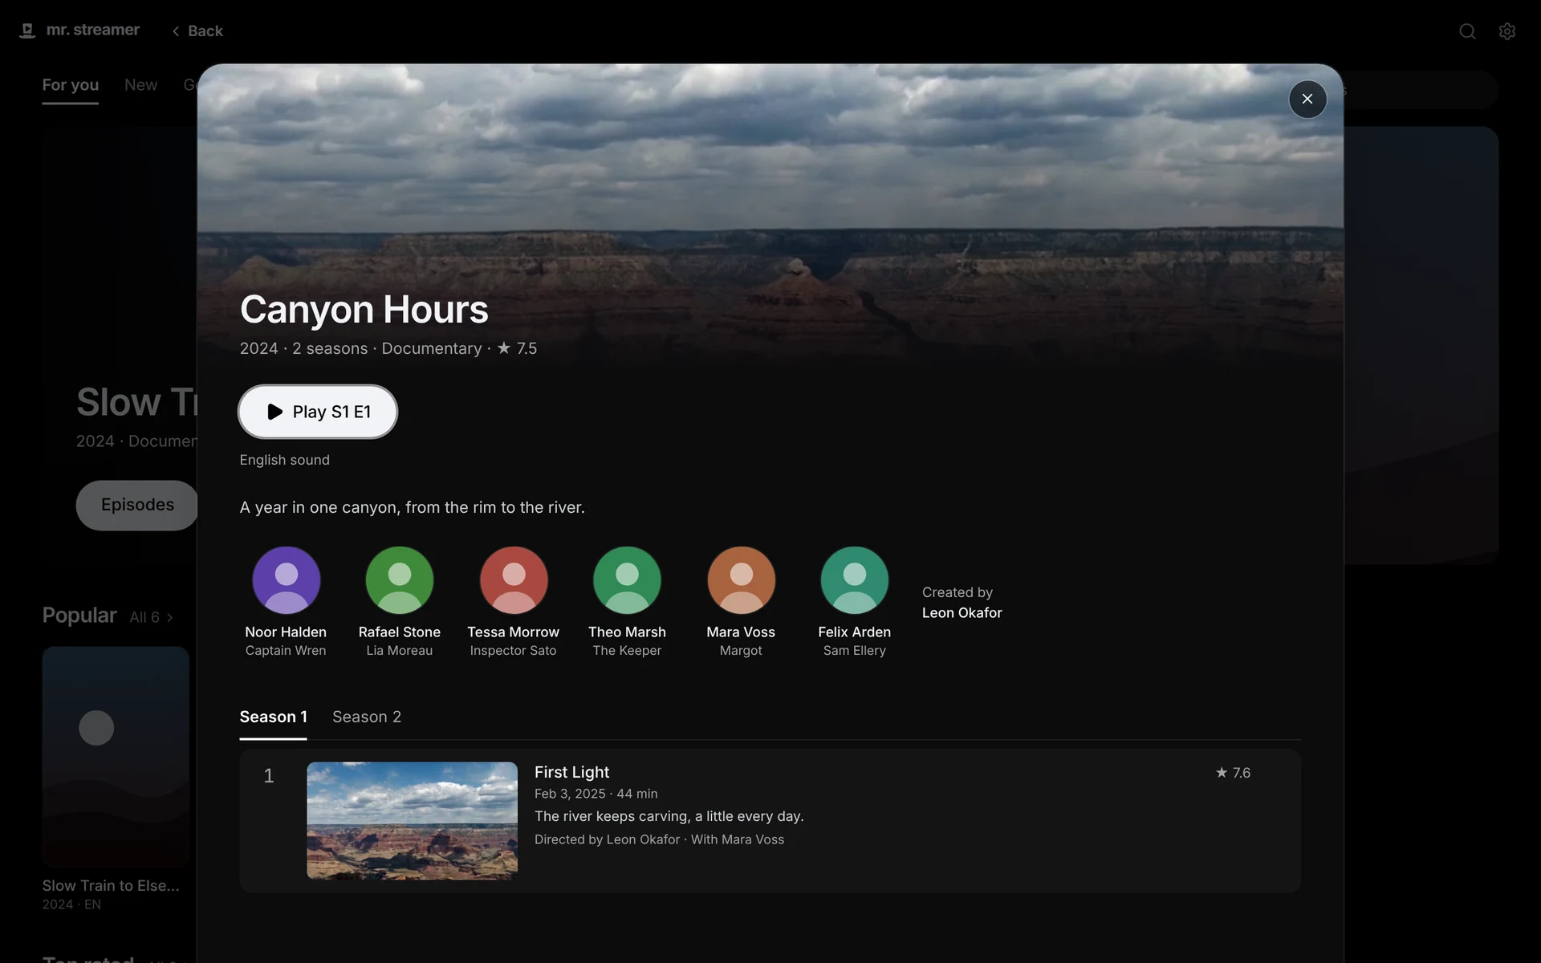1541x963 pixels.
Task: Open creator Leon Okafor's name
Action: tap(962, 612)
